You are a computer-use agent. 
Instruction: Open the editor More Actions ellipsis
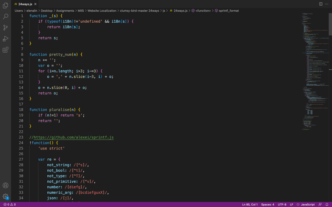(x=327, y=4)
